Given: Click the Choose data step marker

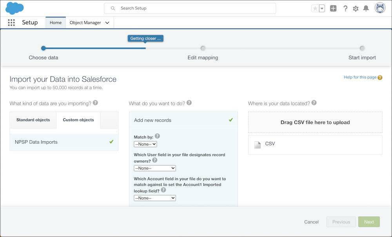Looking at the screenshot, I should click(x=44, y=48).
